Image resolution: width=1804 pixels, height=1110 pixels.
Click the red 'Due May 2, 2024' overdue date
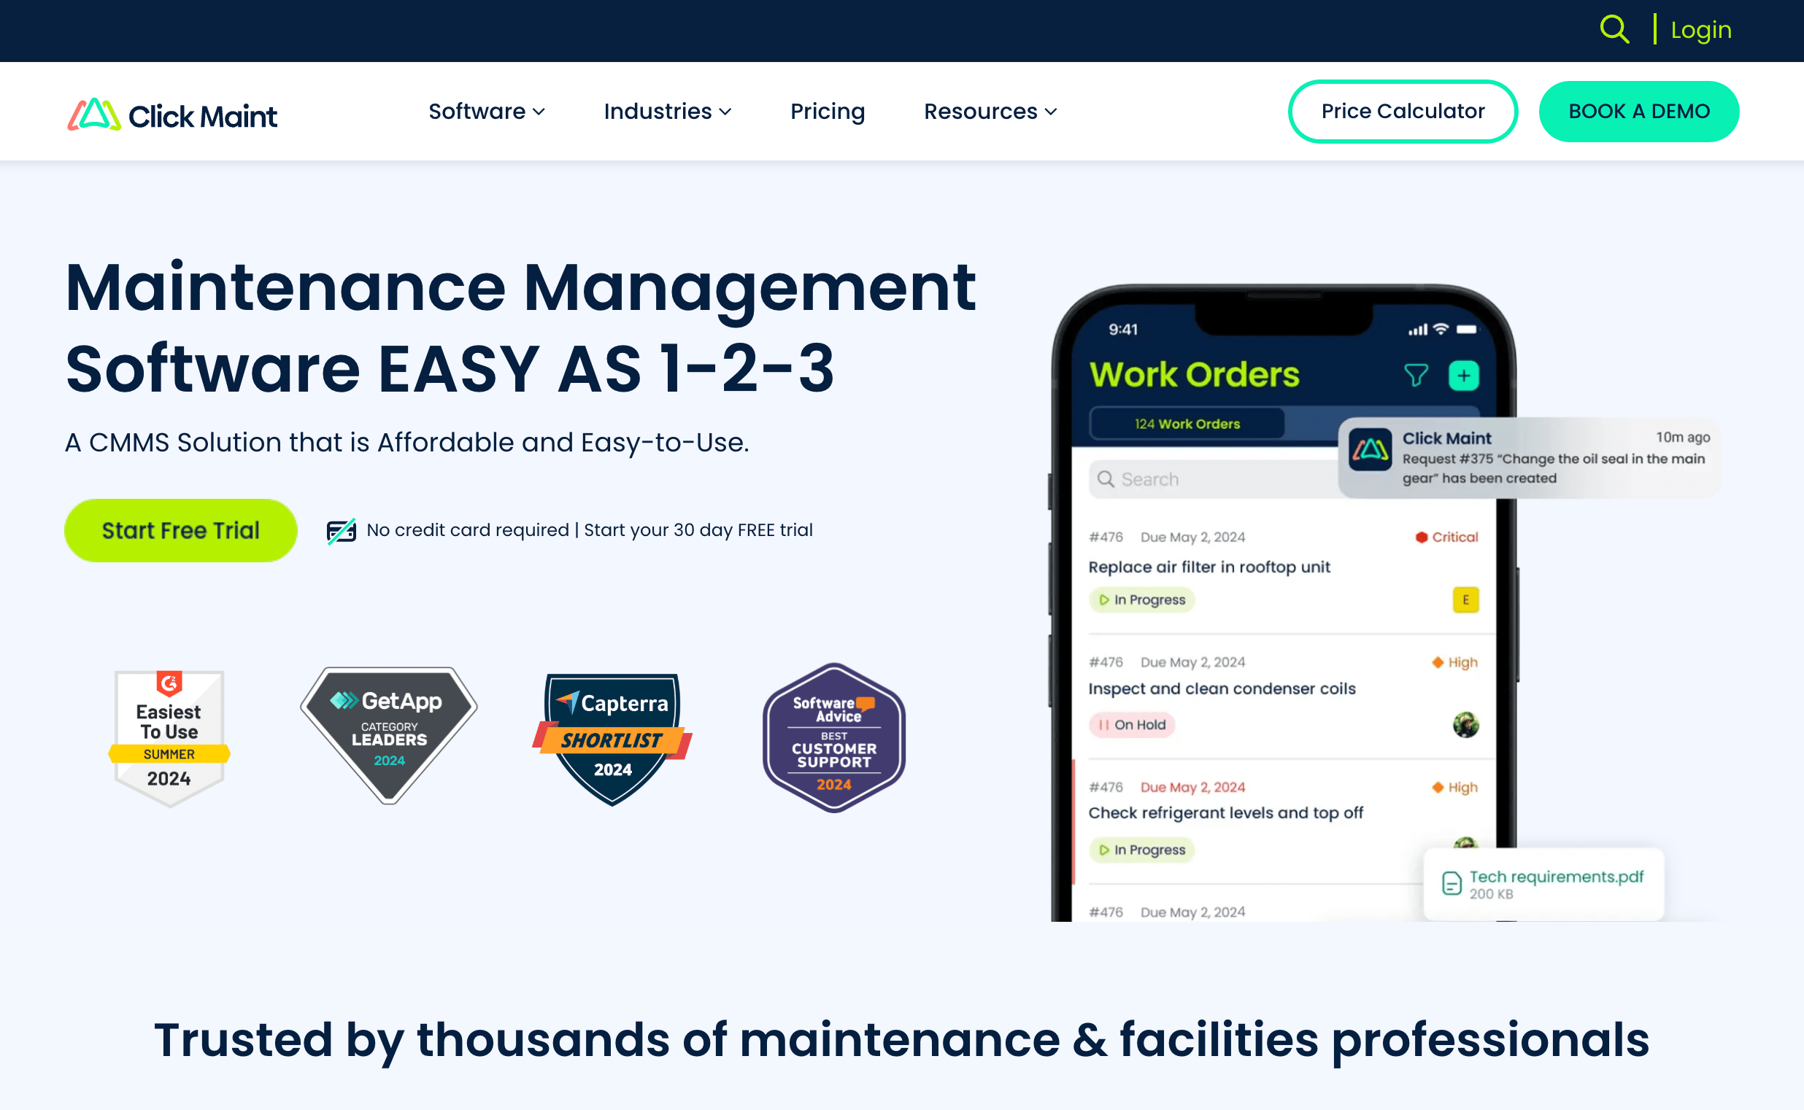coord(1192,787)
